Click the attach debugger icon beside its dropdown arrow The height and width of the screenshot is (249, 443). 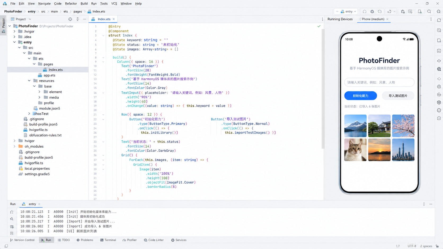[x=389, y=12]
